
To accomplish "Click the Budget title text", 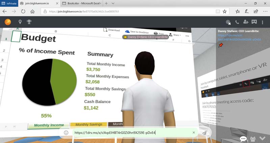I will [x=38, y=38].
